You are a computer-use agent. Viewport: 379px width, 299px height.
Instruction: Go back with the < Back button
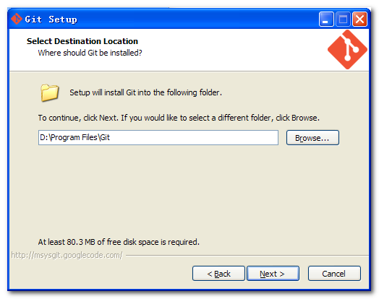click(x=218, y=274)
